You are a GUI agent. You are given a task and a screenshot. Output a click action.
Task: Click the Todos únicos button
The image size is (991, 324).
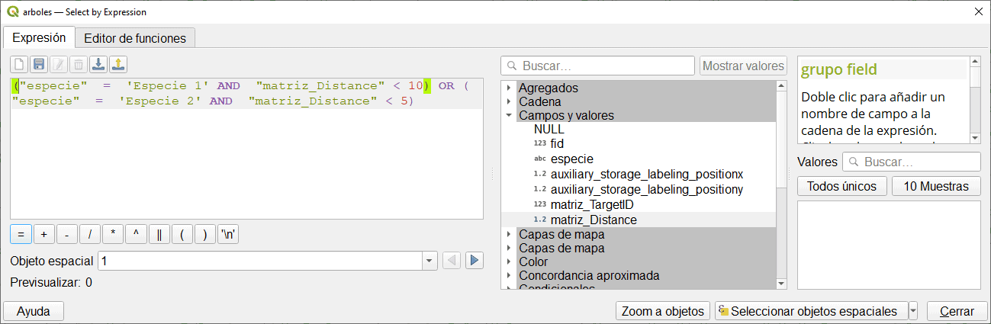pos(841,186)
